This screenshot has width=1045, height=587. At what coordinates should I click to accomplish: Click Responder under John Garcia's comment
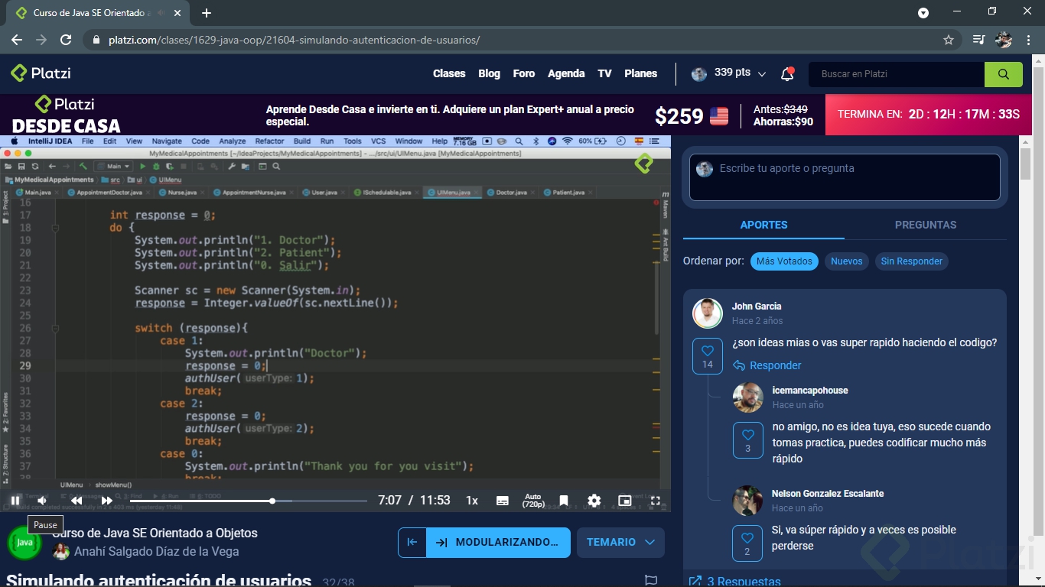[767, 365]
